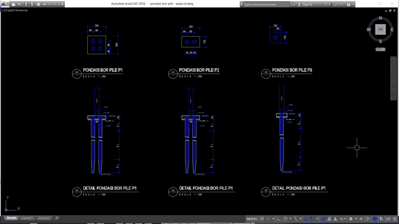Open the WCS coordinate system dropdown
This screenshot has height=224, width=399.
point(380,49)
